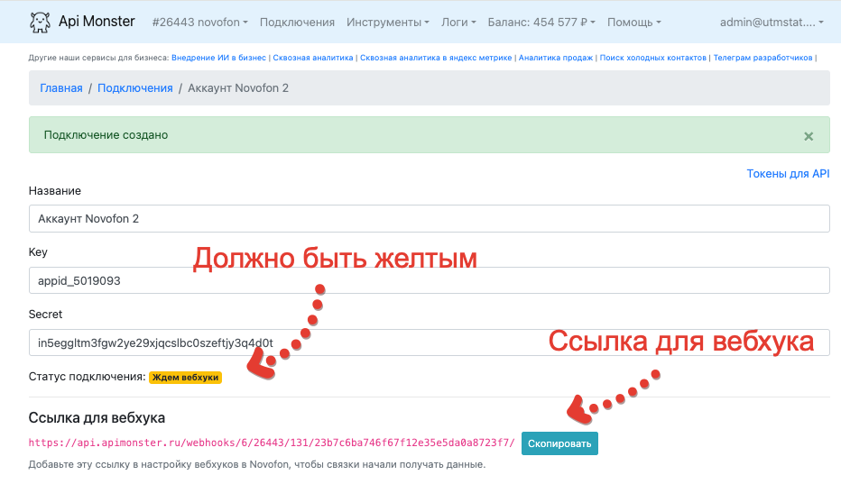This screenshot has width=841, height=484.
Task: Open the #26443 novofon project dropdown
Action: (199, 23)
